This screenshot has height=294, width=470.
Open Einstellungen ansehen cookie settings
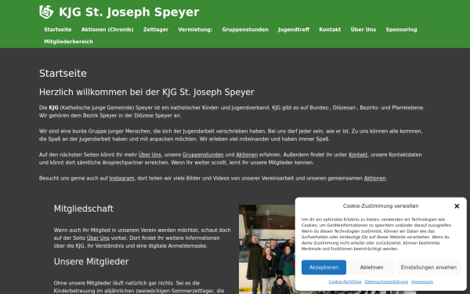[428, 267]
